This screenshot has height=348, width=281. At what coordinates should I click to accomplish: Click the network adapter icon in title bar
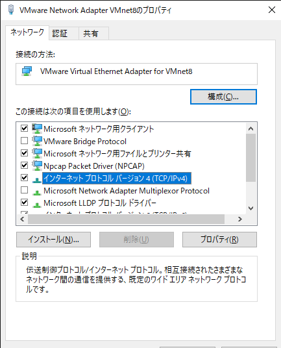[11, 10]
